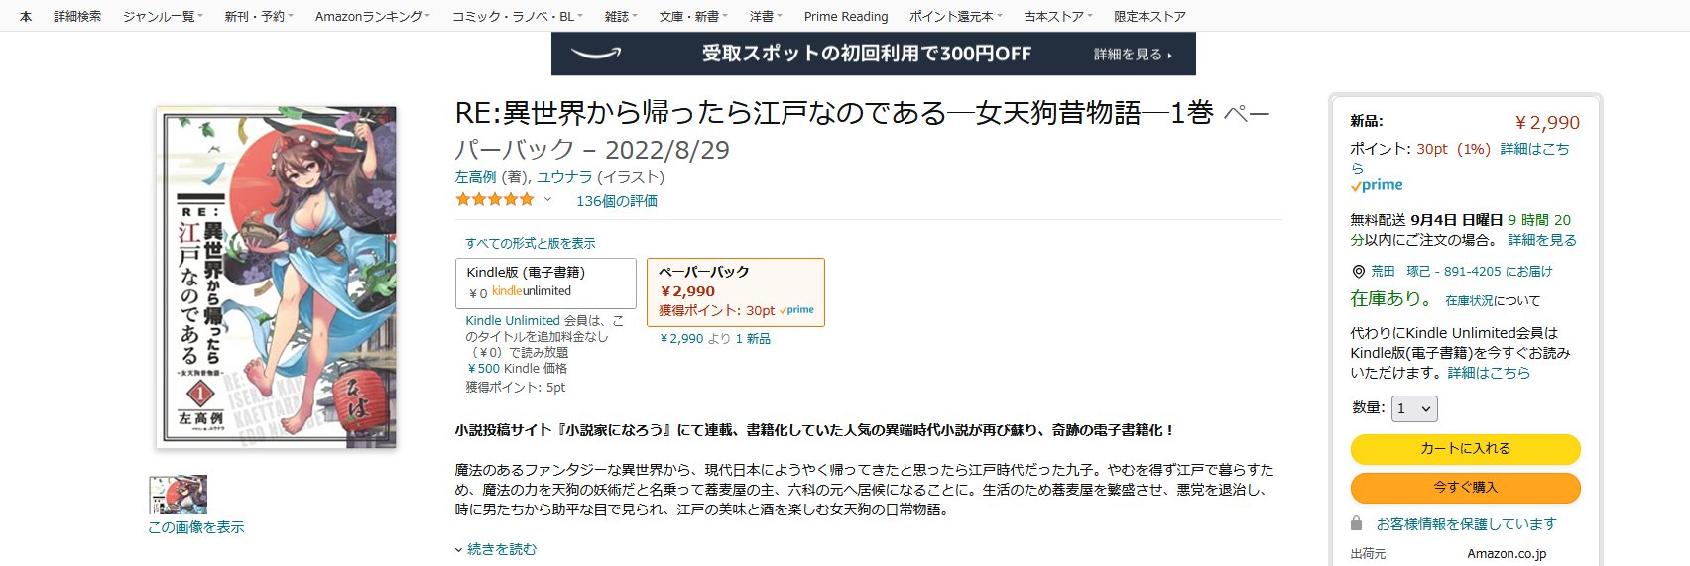Click the ￥2,990 price in buy box
This screenshot has height=566, width=1690.
pos(1546,123)
